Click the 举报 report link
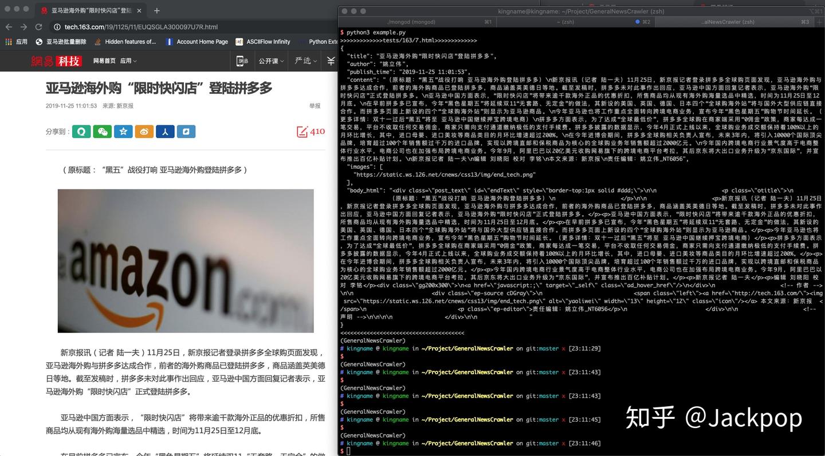Screen dimensions: 825x456 click(314, 106)
